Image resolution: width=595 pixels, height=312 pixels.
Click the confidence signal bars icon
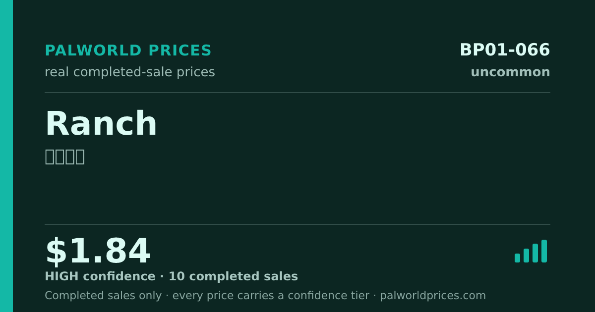pyautogui.click(x=531, y=251)
